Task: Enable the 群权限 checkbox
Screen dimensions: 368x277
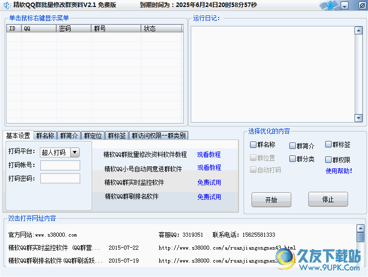Action: click(x=328, y=160)
